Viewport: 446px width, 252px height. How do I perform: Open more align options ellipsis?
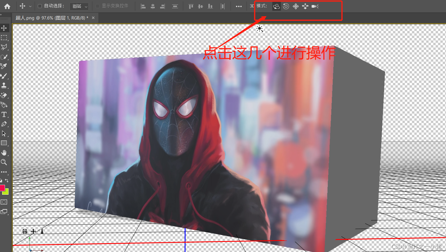pyautogui.click(x=239, y=6)
